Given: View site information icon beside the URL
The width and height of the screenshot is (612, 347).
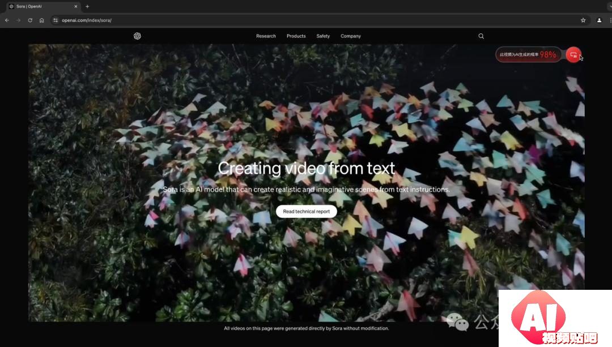Looking at the screenshot, I should 56,20.
